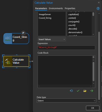Open the Insert Values dropdown

(52, 39)
